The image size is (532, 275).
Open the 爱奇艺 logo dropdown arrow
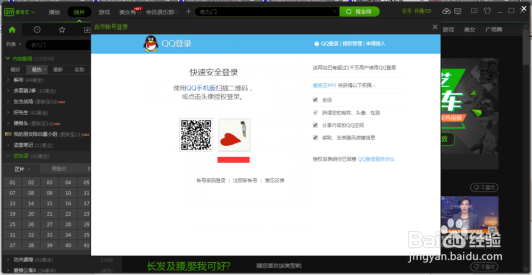(33, 13)
